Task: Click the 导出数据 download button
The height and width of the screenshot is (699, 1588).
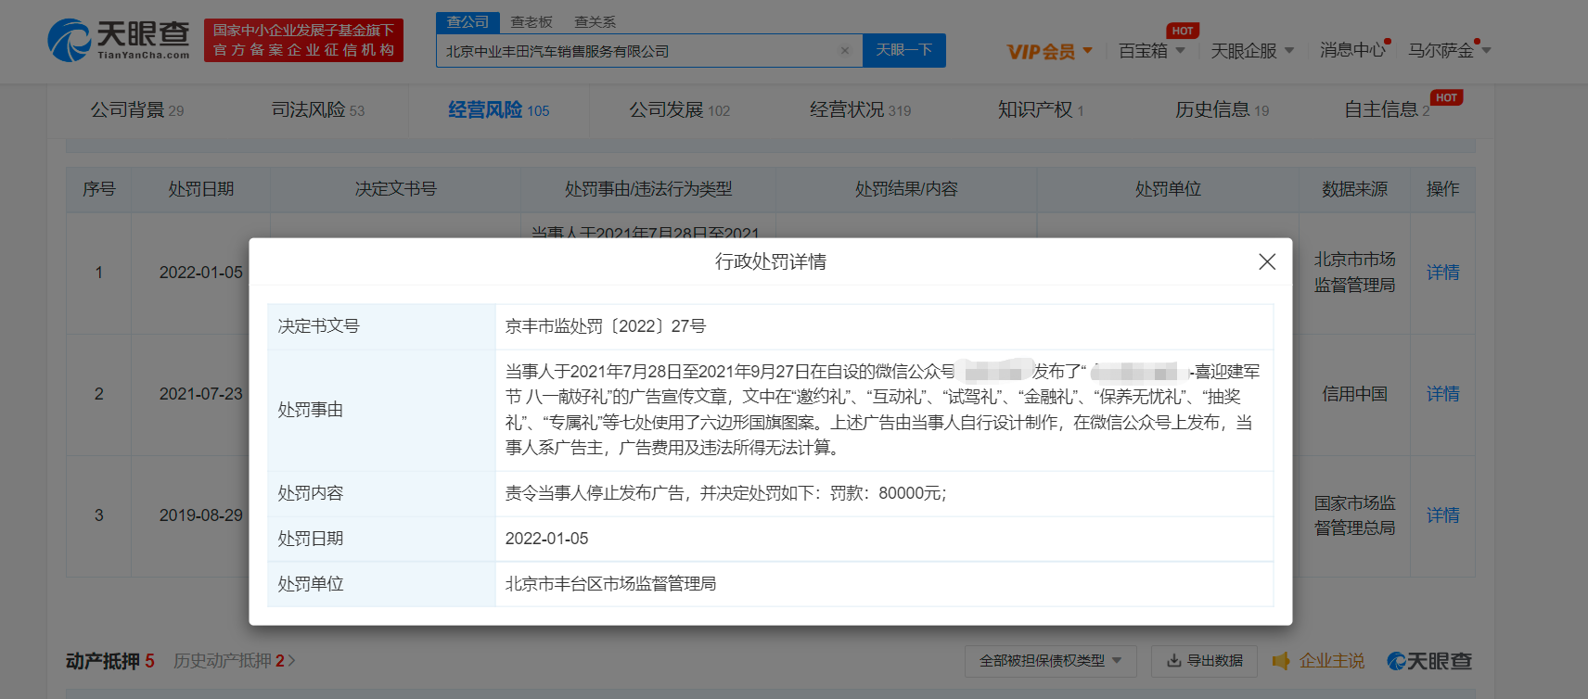Action: click(1204, 661)
